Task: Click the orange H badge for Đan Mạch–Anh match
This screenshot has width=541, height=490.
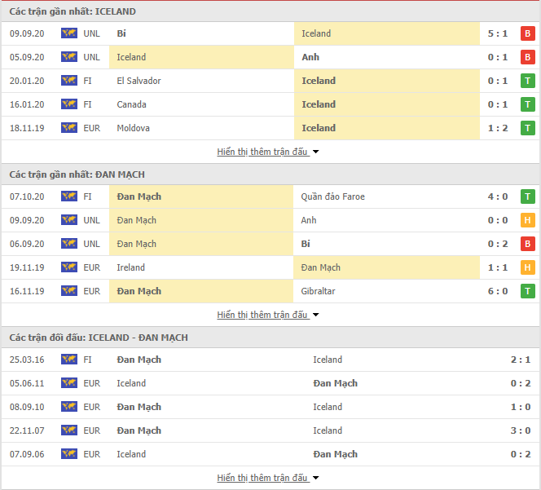Action: [527, 220]
